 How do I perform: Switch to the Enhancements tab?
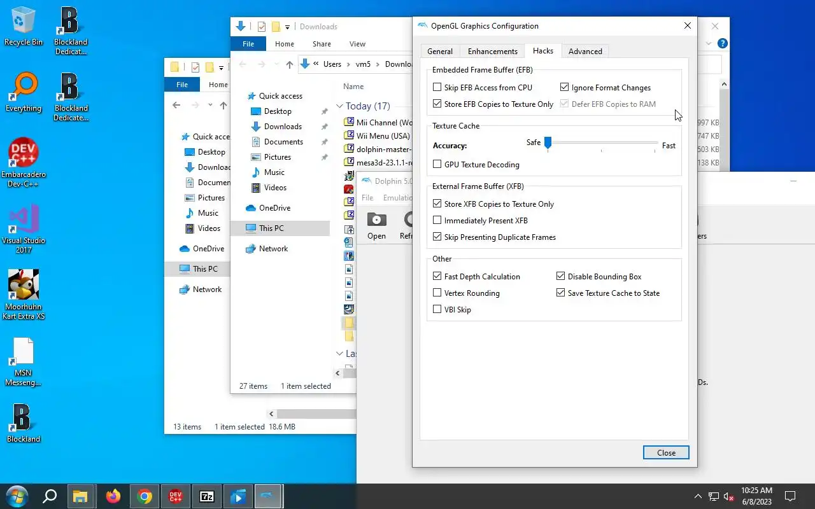493,52
